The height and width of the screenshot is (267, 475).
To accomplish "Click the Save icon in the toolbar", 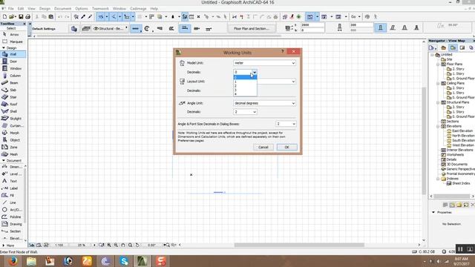I will pyautogui.click(x=21, y=16).
